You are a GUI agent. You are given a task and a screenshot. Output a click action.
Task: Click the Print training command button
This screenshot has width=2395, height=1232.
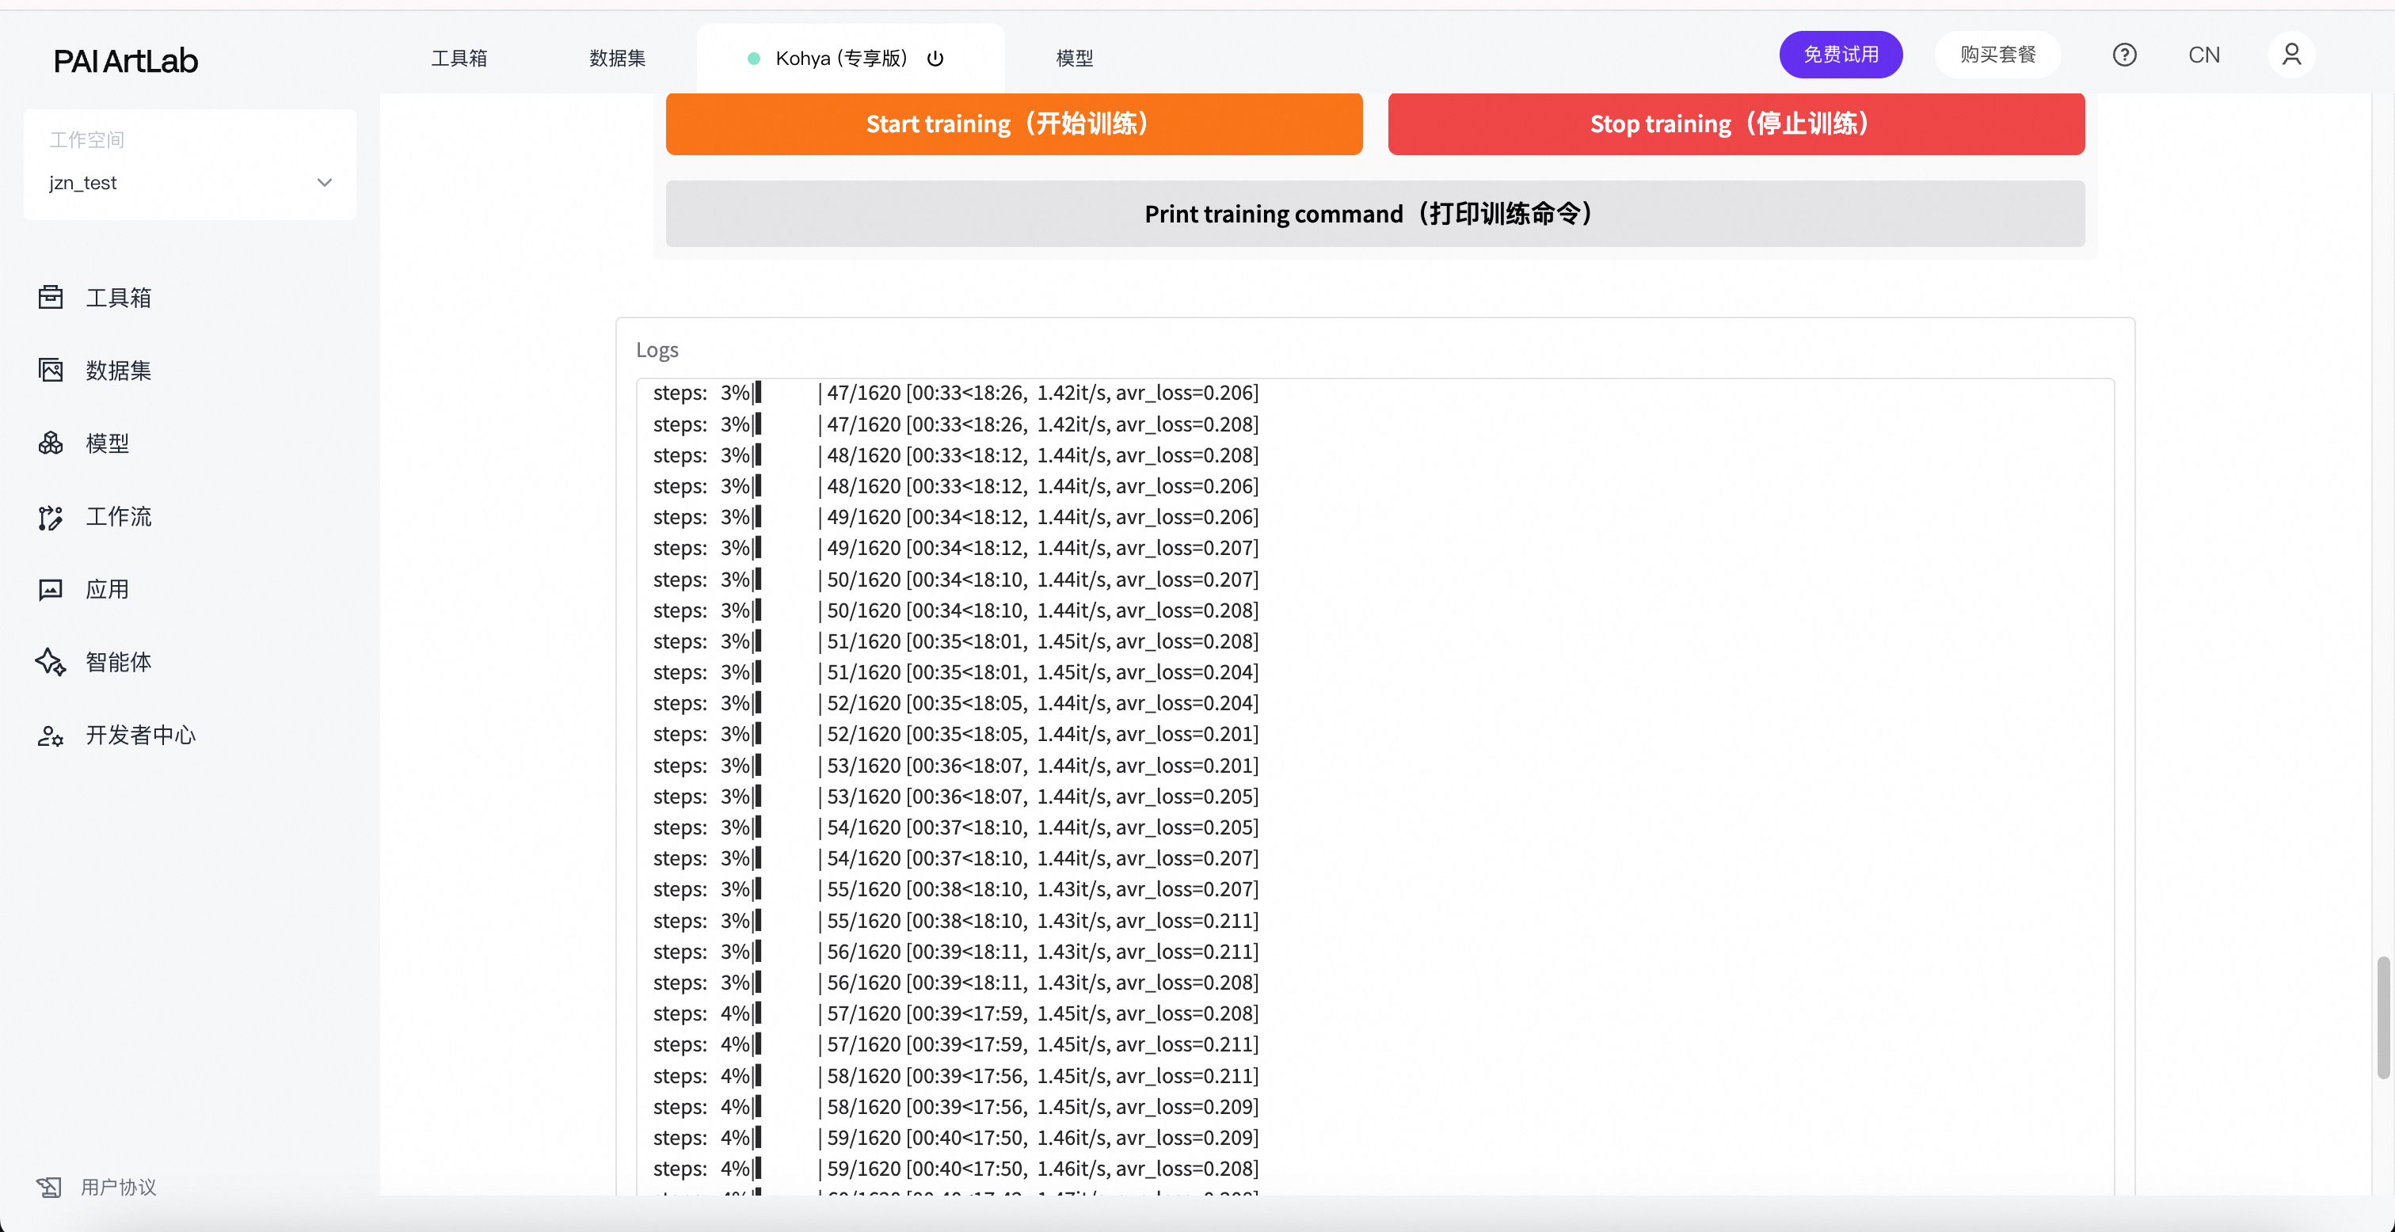point(1374,214)
